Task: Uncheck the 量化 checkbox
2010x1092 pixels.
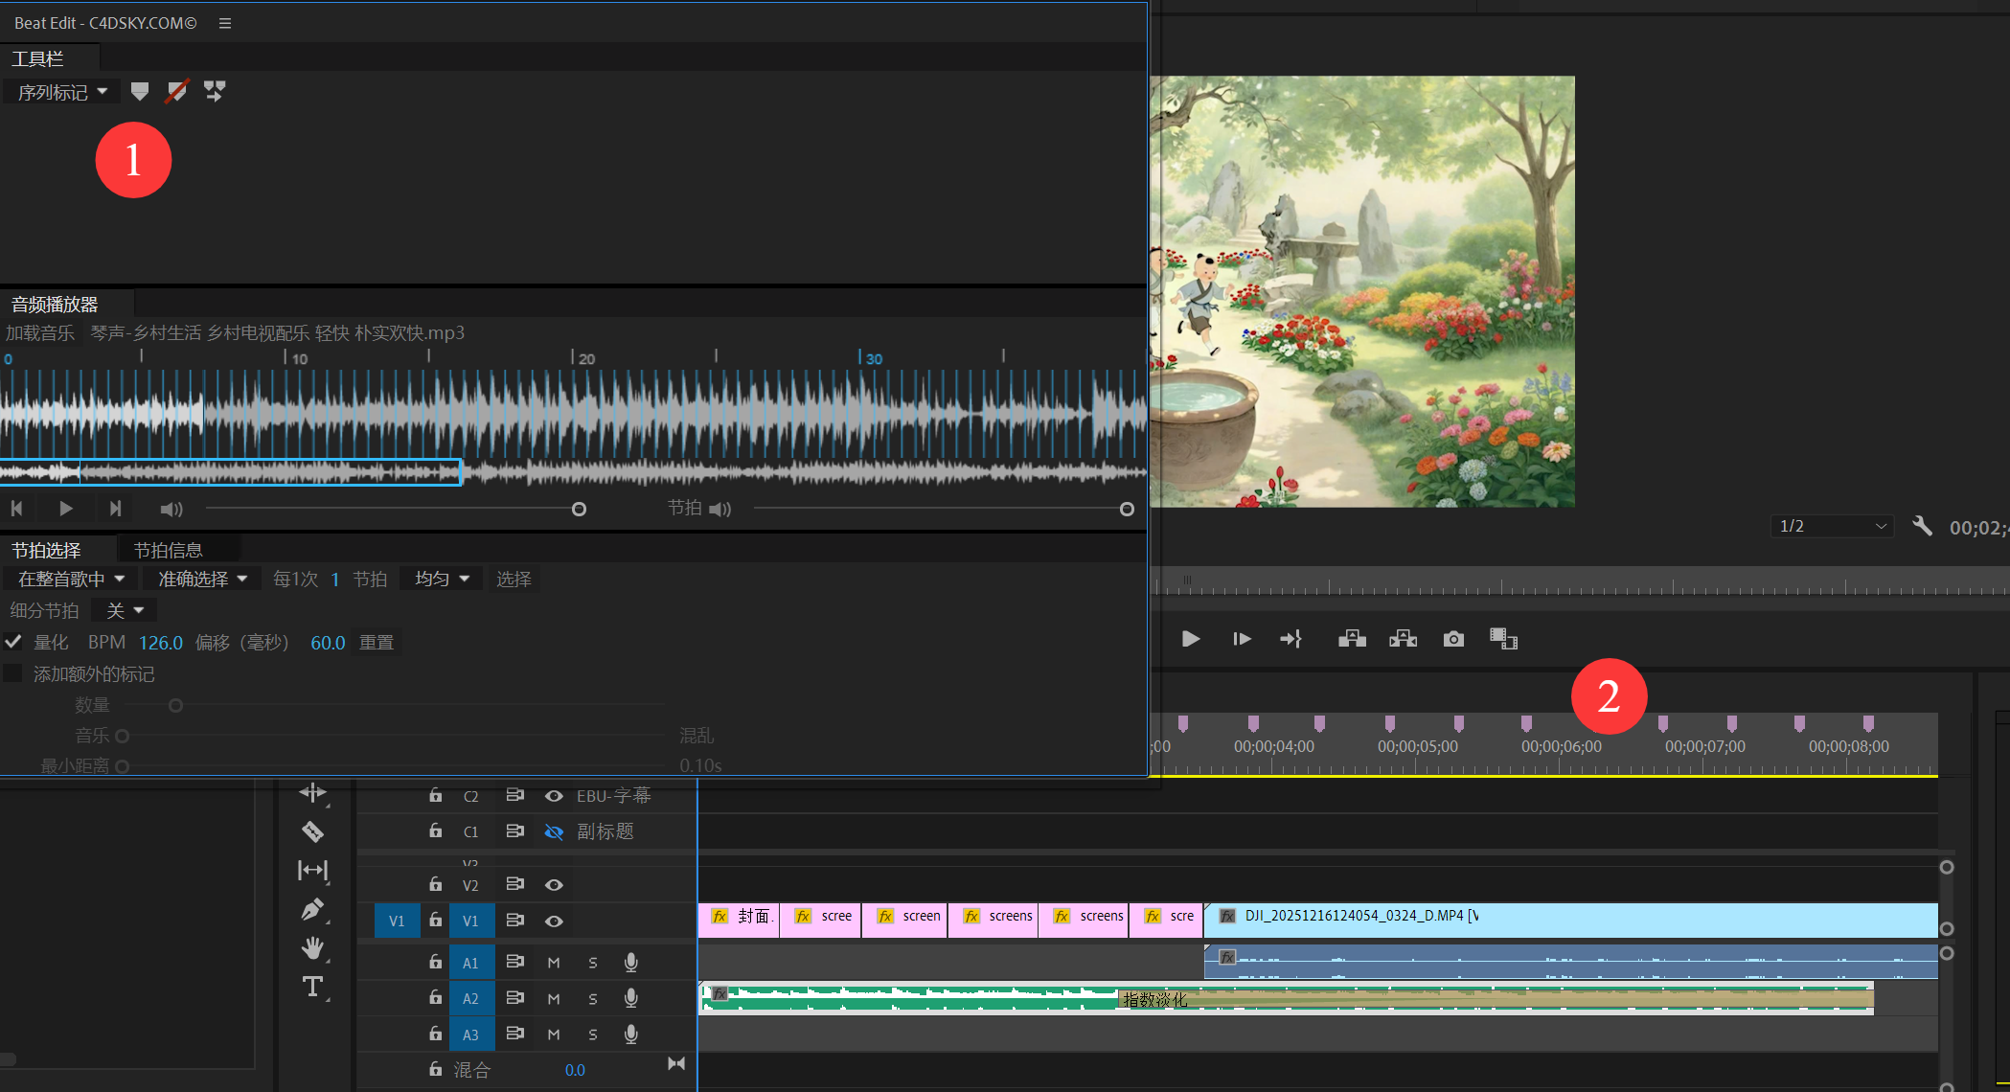Action: click(13, 642)
